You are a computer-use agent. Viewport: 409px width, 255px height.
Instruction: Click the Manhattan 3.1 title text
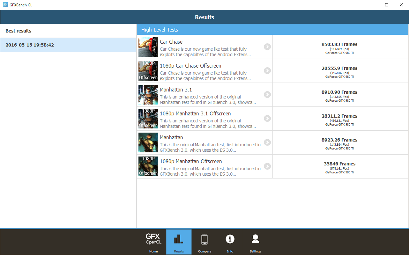(x=176, y=90)
